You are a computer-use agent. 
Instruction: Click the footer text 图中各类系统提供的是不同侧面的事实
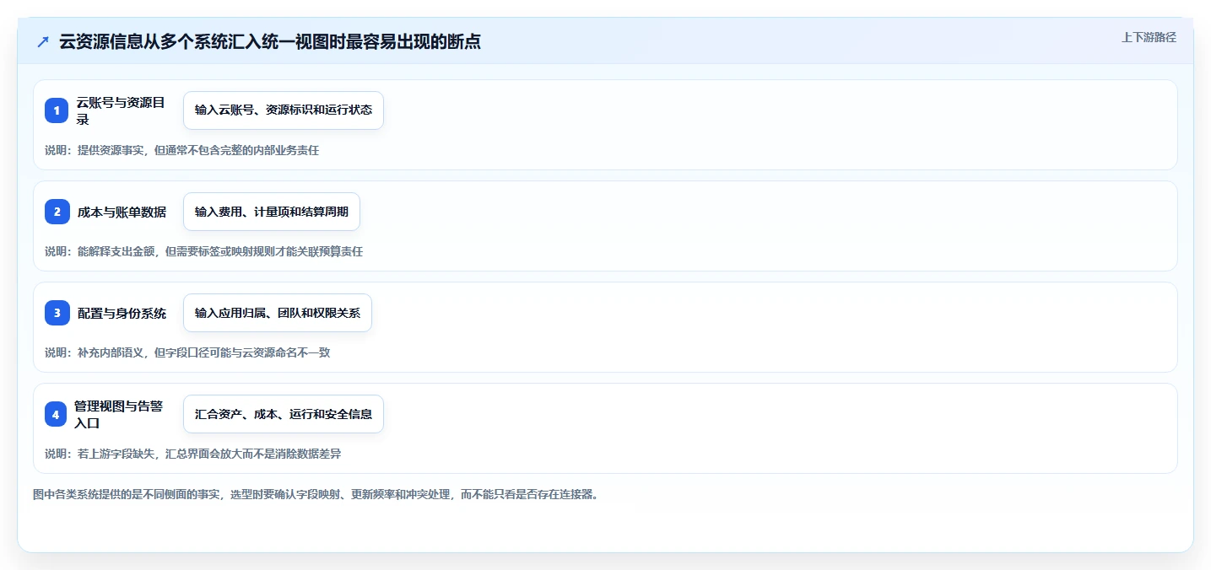pyautogui.click(x=316, y=494)
